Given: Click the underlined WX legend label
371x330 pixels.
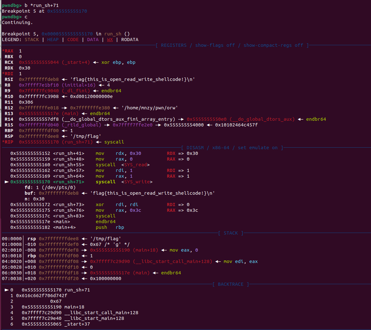Looking at the screenshot, I should pyautogui.click(x=110, y=40).
